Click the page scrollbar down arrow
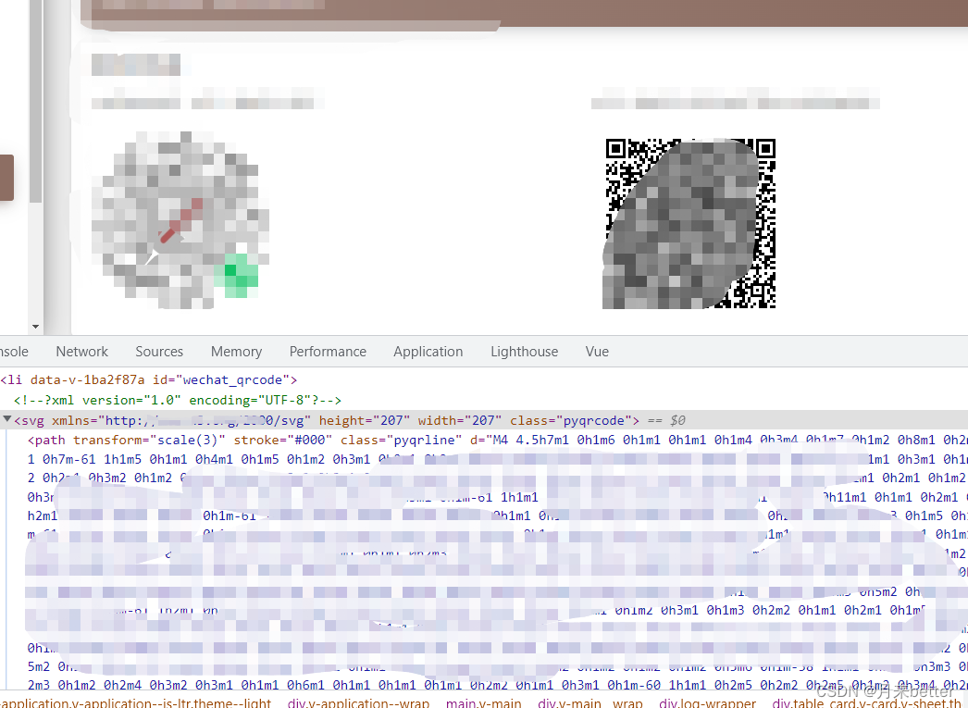The image size is (968, 708). click(x=36, y=327)
